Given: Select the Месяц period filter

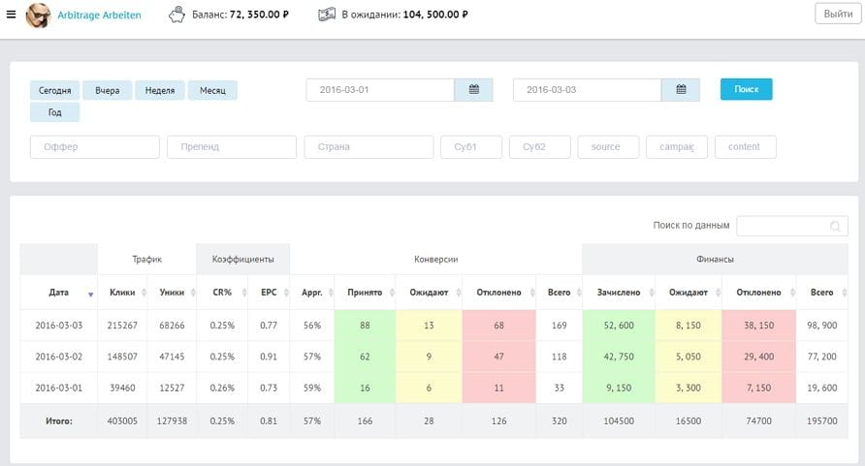Looking at the screenshot, I should click(212, 90).
